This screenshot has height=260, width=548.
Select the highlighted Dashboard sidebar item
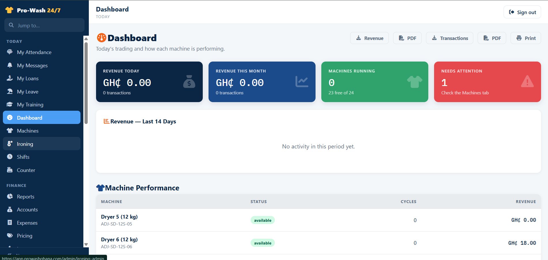[42, 117]
